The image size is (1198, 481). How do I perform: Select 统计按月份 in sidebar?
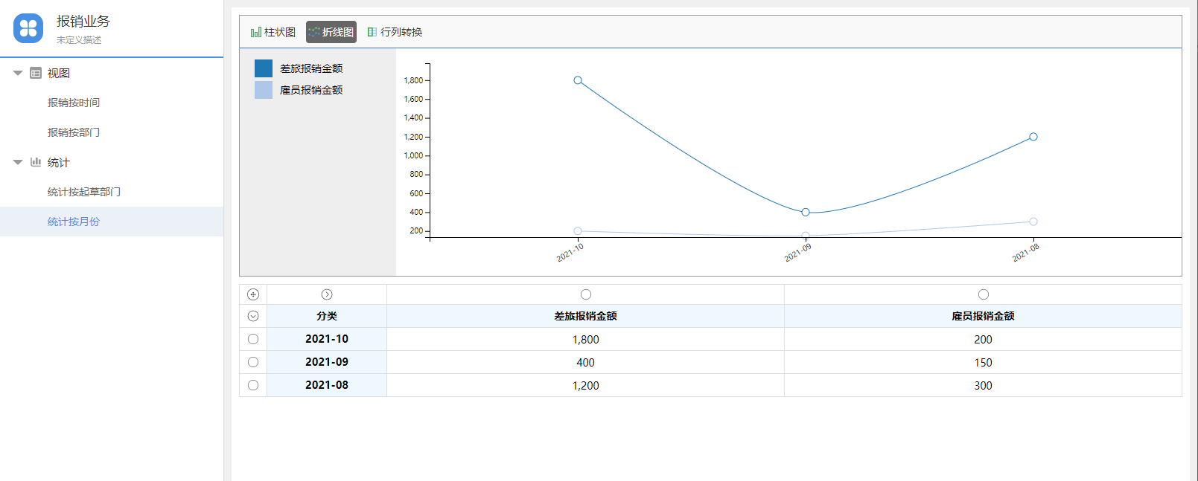click(74, 222)
